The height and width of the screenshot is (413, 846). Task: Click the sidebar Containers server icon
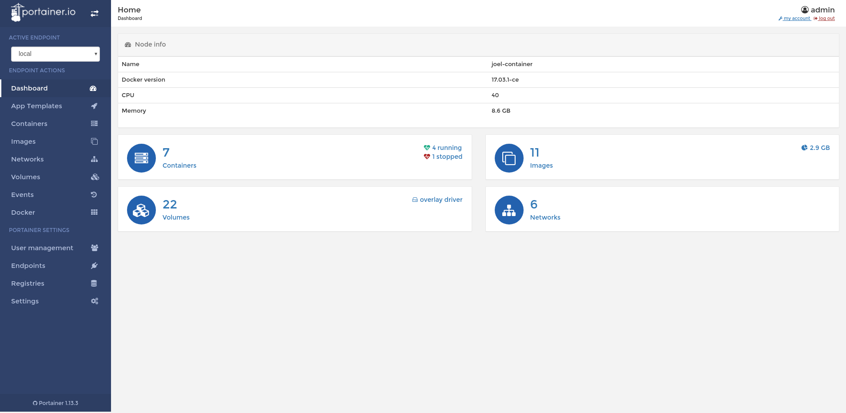coord(94,123)
